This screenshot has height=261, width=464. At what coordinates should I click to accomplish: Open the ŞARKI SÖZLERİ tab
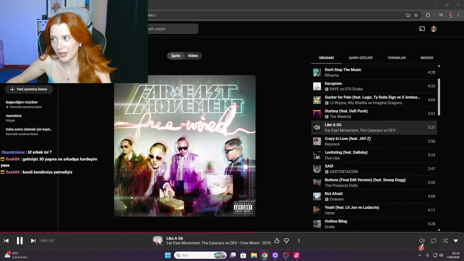pyautogui.click(x=361, y=58)
